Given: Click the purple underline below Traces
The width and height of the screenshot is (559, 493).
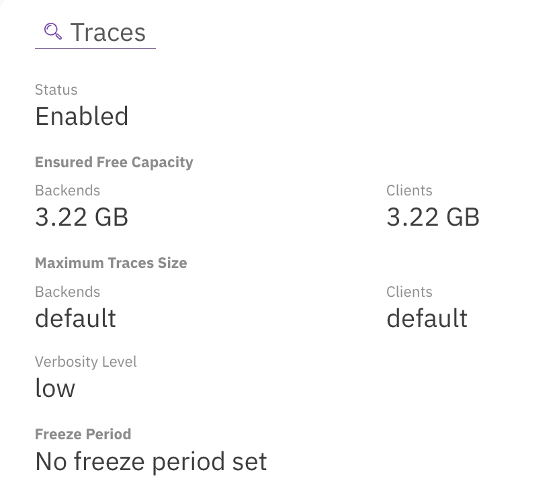Looking at the screenshot, I should tap(95, 48).
